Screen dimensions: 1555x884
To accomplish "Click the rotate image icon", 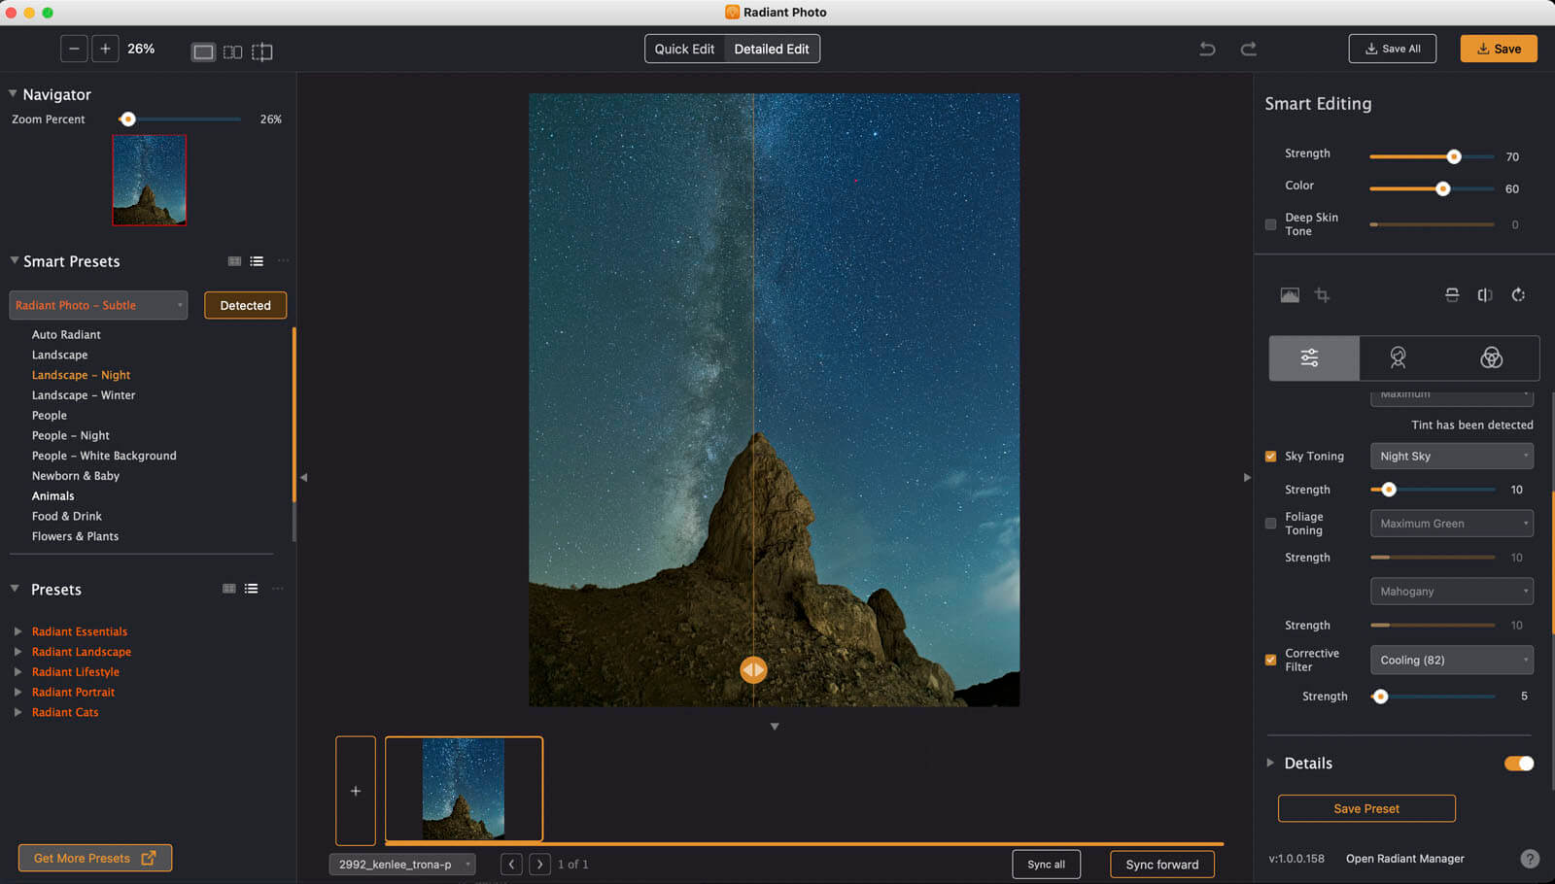I will point(1518,295).
